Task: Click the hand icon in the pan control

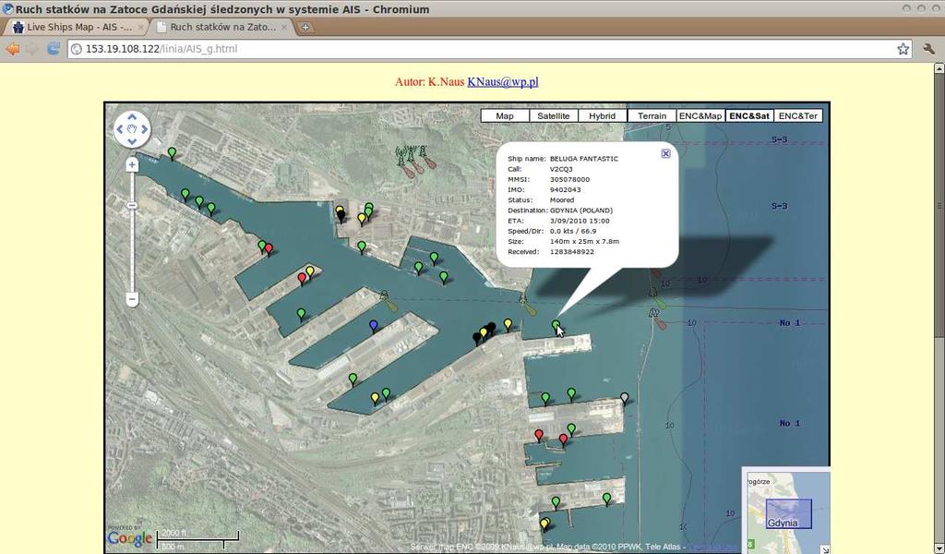Action: [132, 129]
